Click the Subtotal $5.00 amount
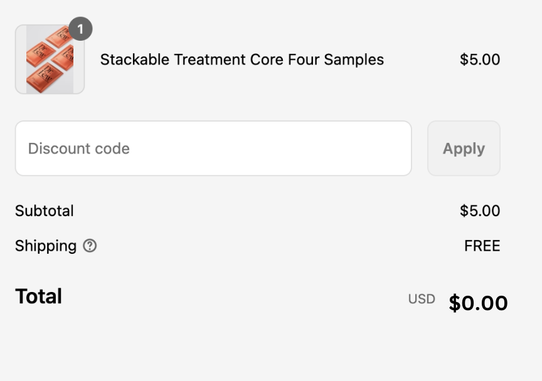542x381 pixels. [x=480, y=211]
